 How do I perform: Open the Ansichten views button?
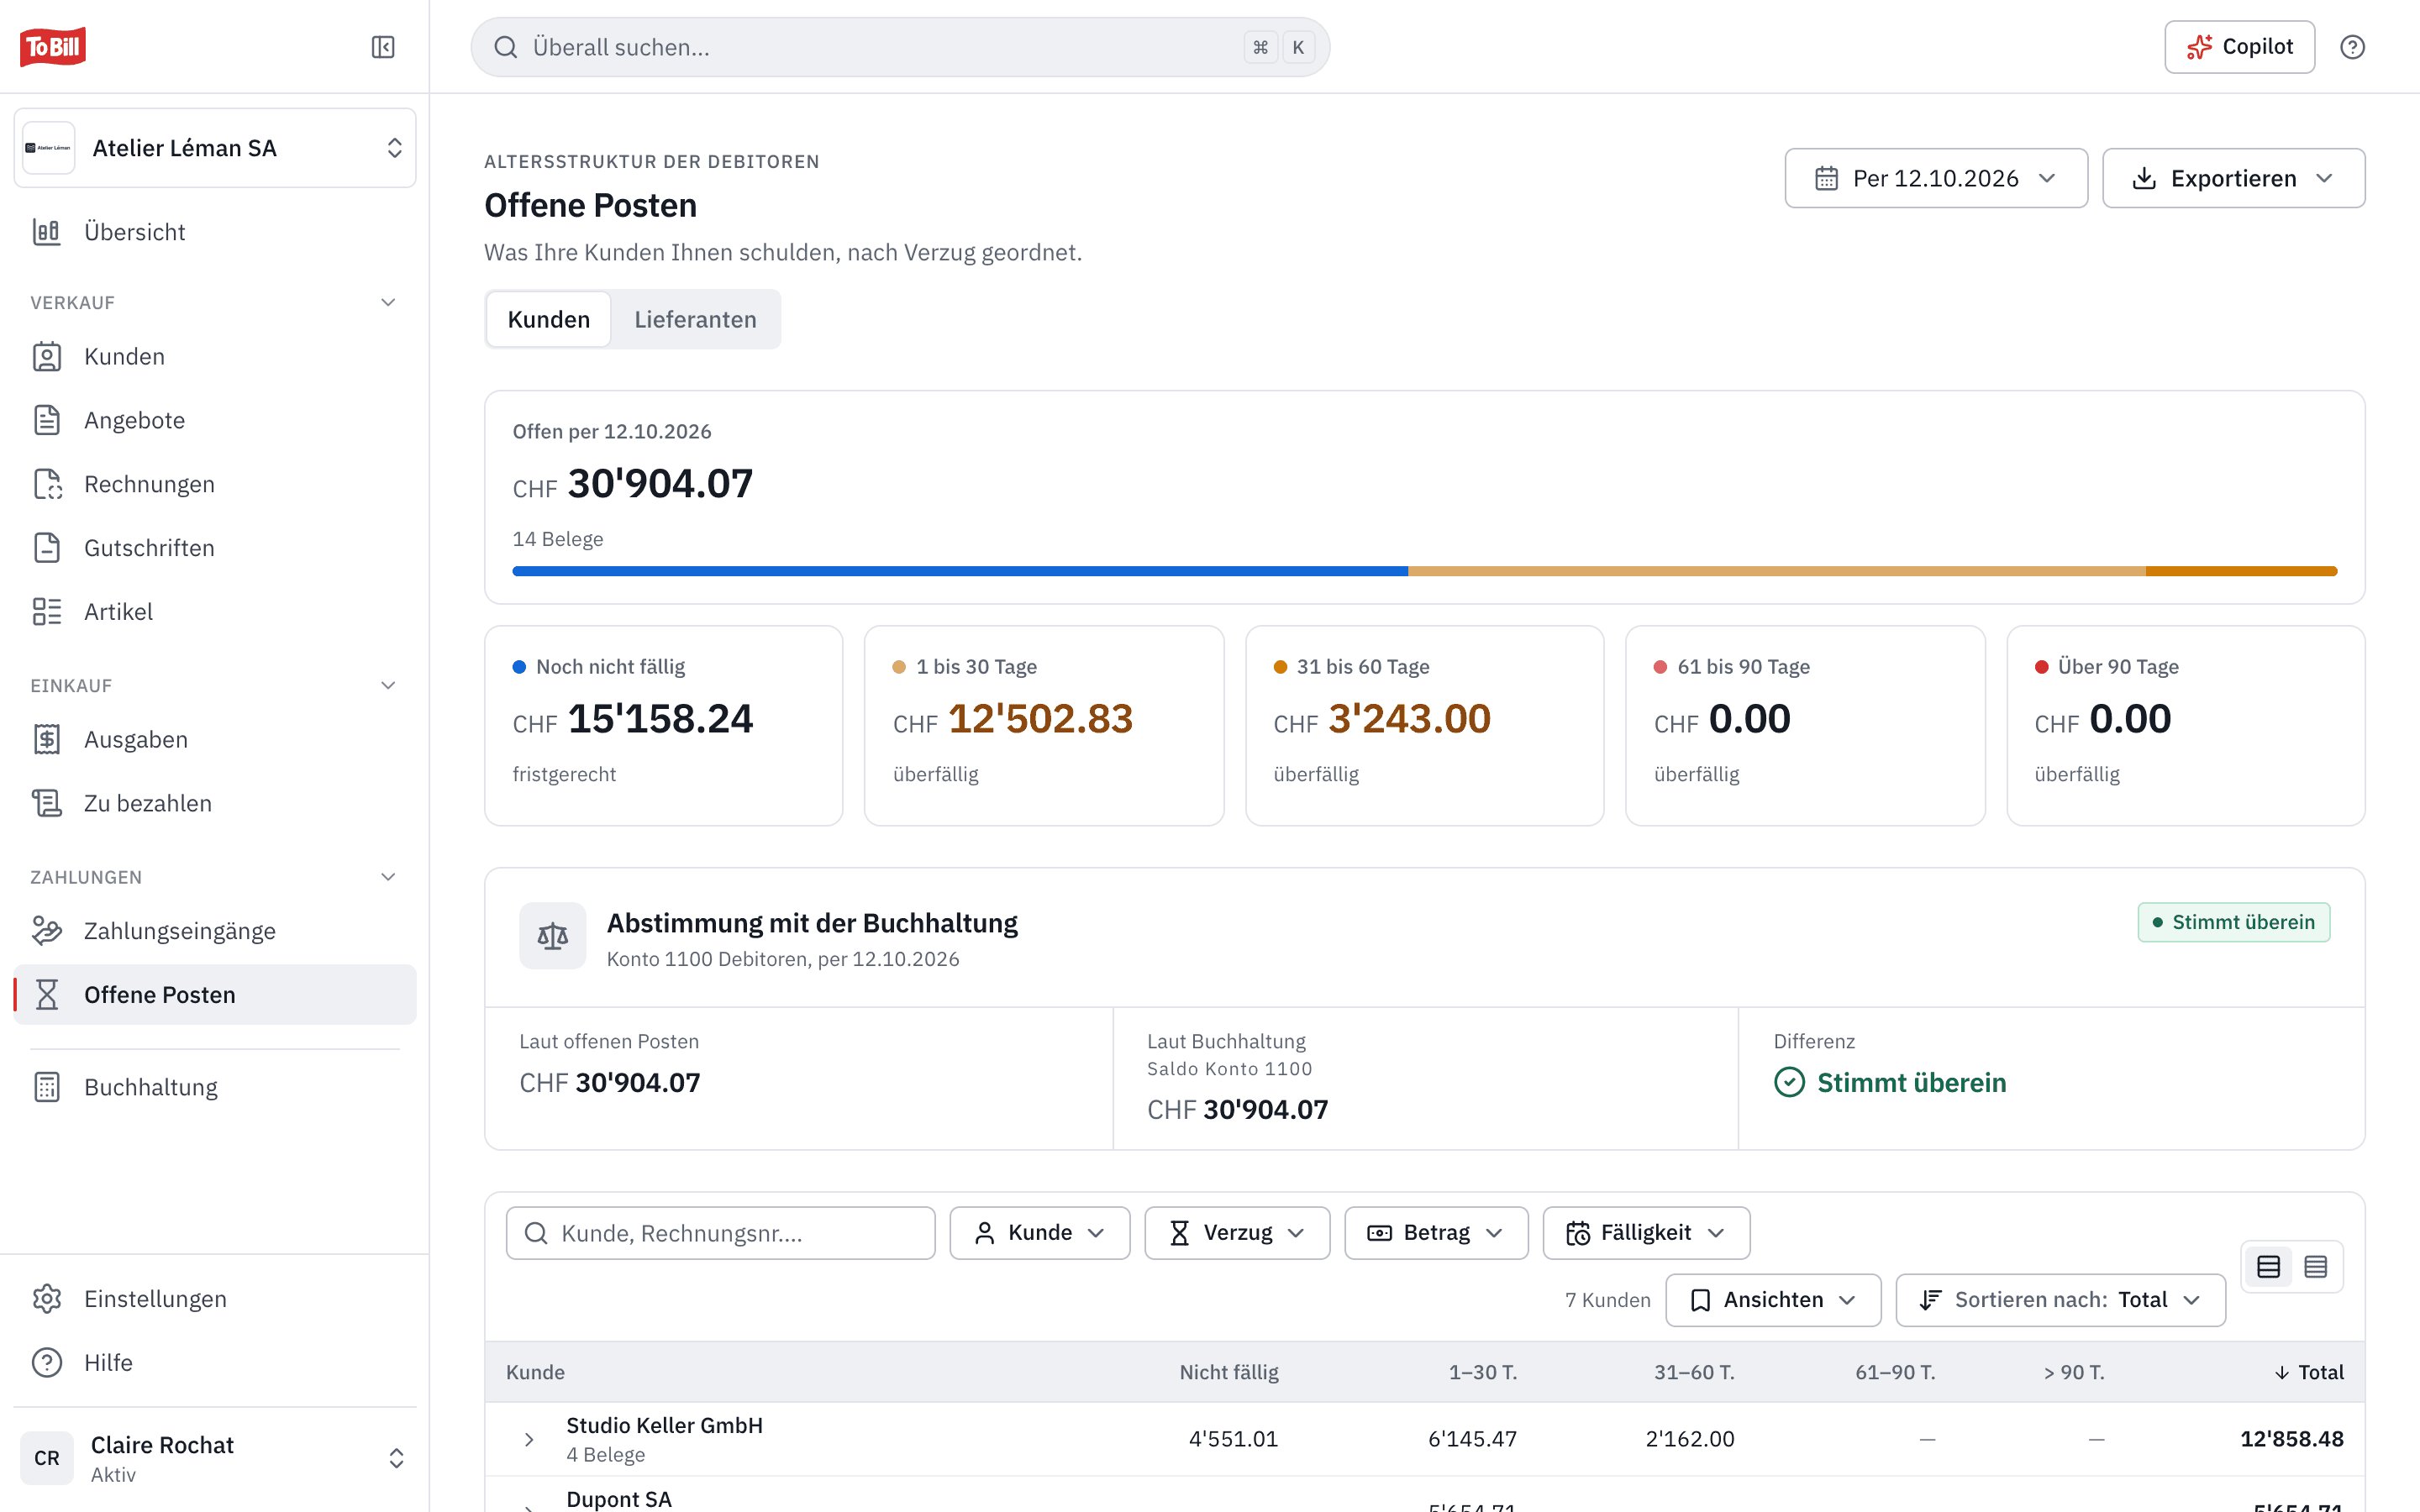click(1773, 1300)
